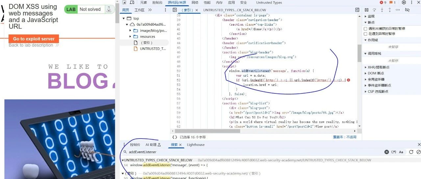Image resolution: width=421 pixels, height=179 pixels.
Task: Close the 搜索 drawer tab
Action: pyautogui.click(x=180, y=145)
